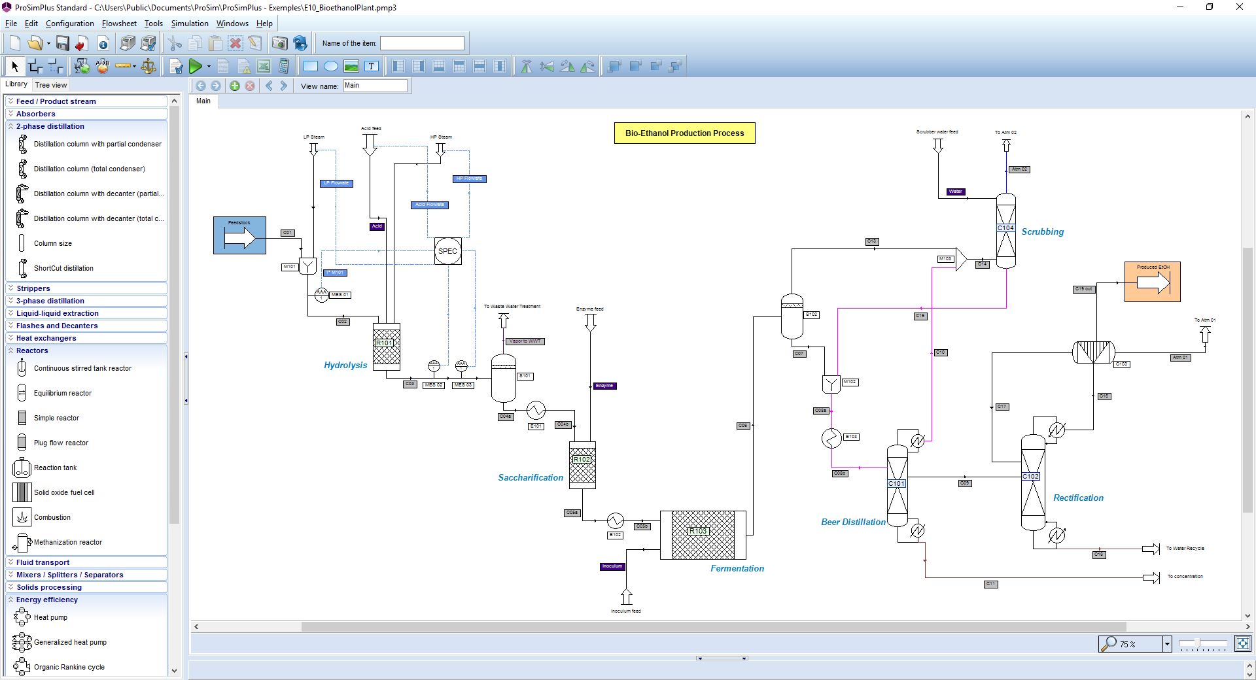Click the insert image tool icon

coord(351,66)
